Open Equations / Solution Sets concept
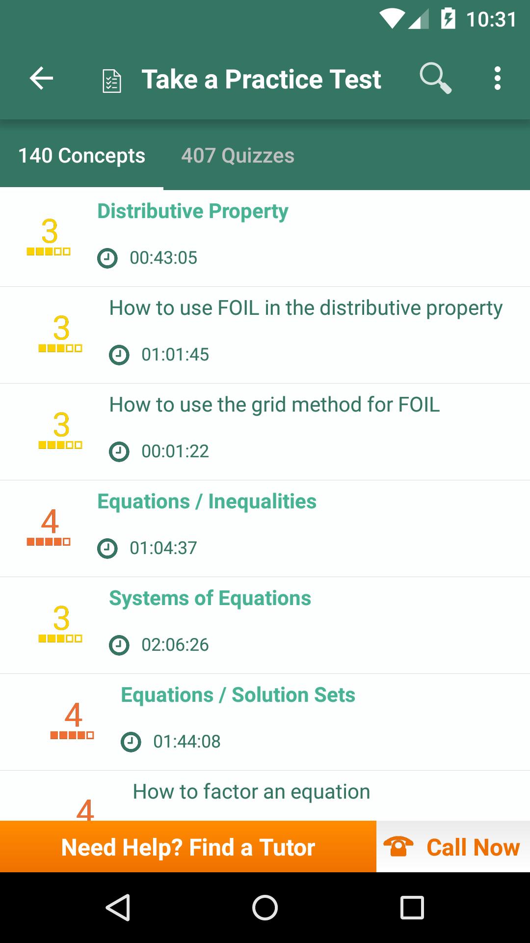The height and width of the screenshot is (943, 530). [265, 722]
